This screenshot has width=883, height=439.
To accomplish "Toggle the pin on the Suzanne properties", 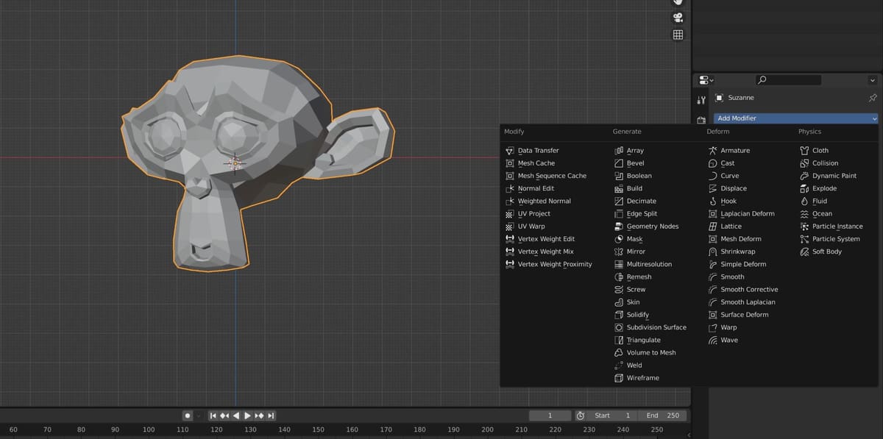I will [873, 98].
